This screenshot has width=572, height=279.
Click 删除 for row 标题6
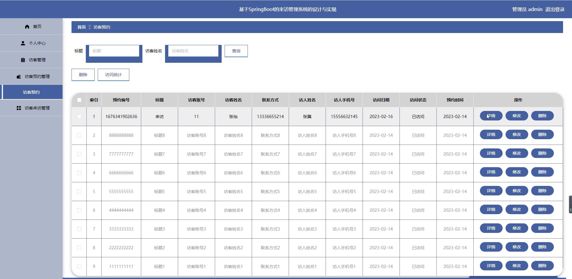(543, 172)
